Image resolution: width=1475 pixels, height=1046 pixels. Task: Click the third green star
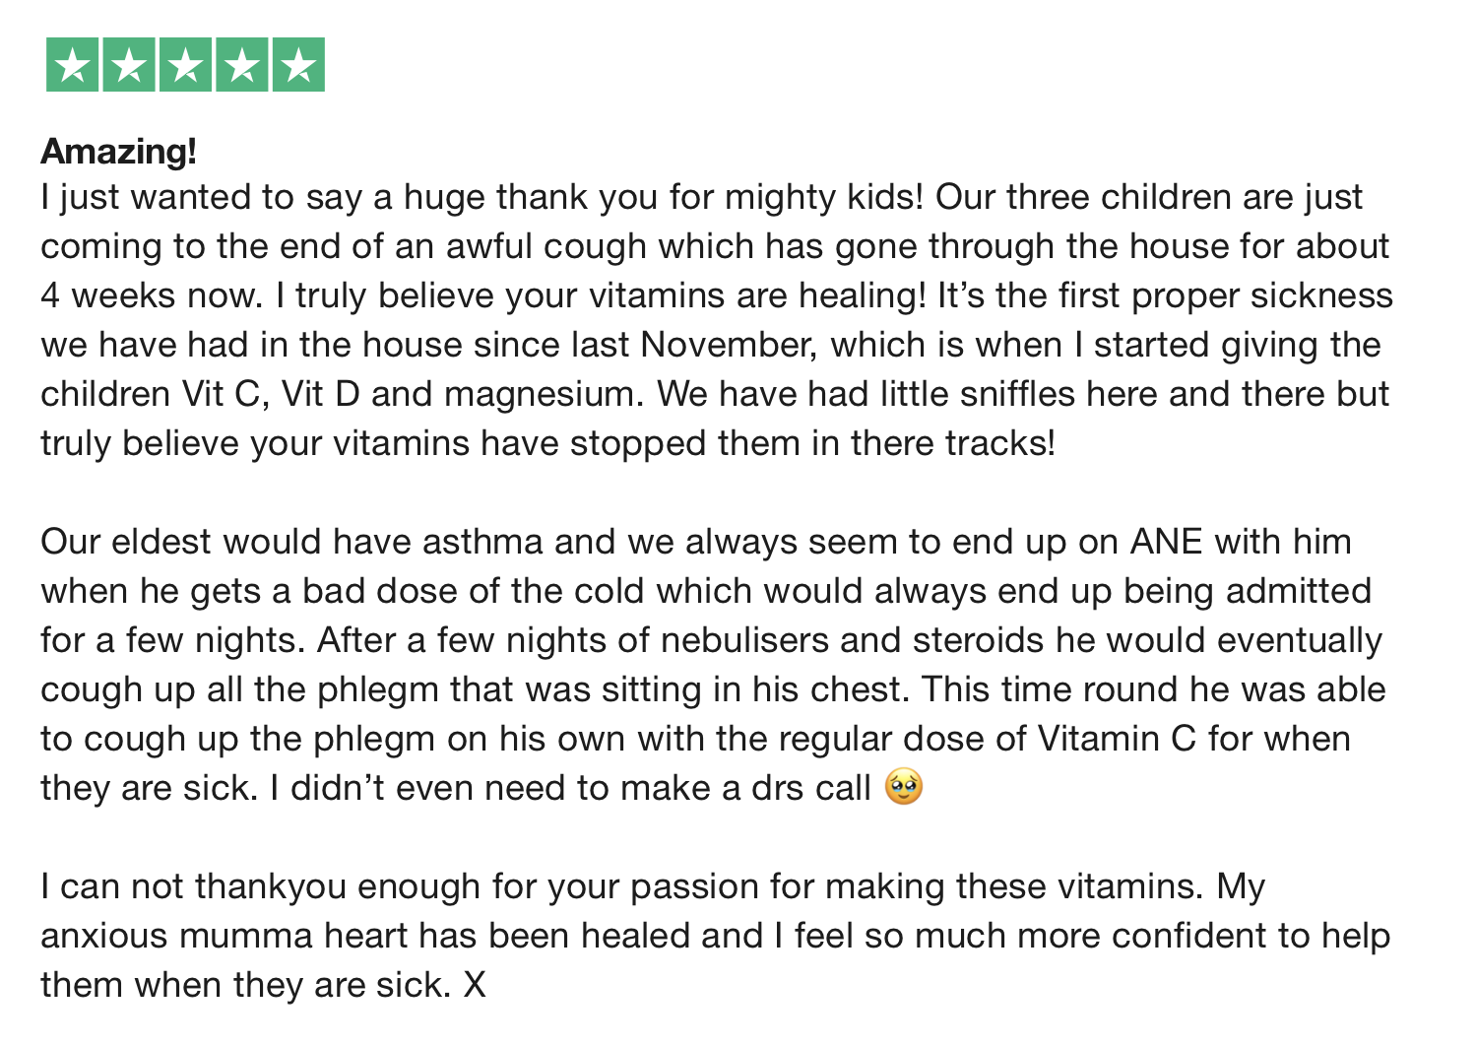[x=185, y=65]
